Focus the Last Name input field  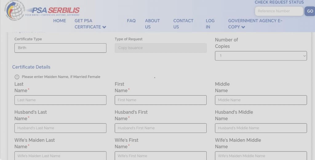point(60,100)
